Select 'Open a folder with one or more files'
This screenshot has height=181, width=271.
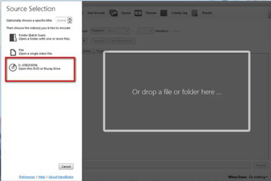[44, 39]
